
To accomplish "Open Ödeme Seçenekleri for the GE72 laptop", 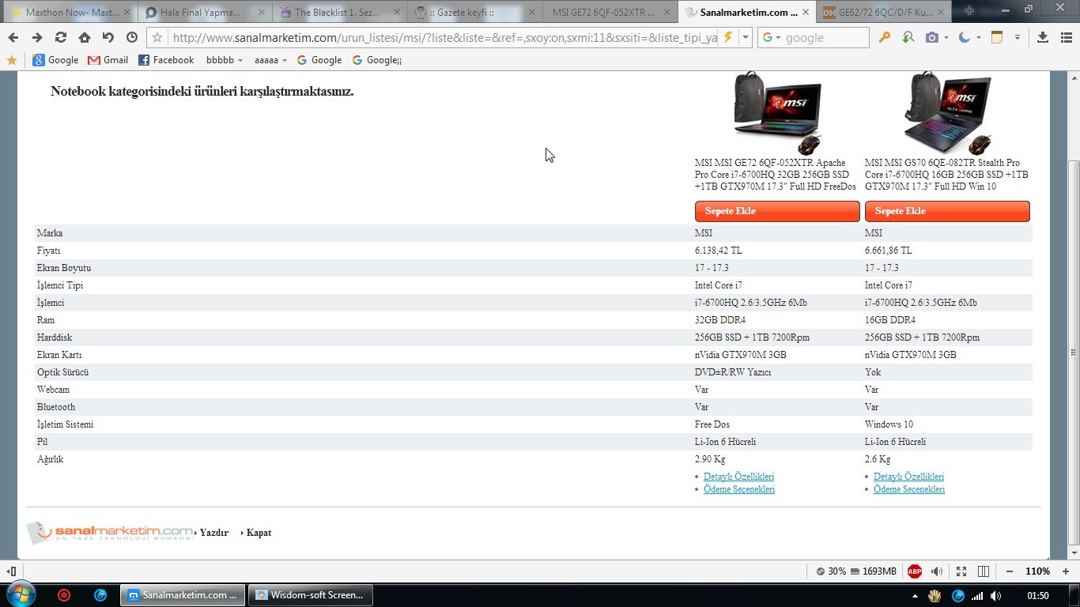I will pos(739,489).
